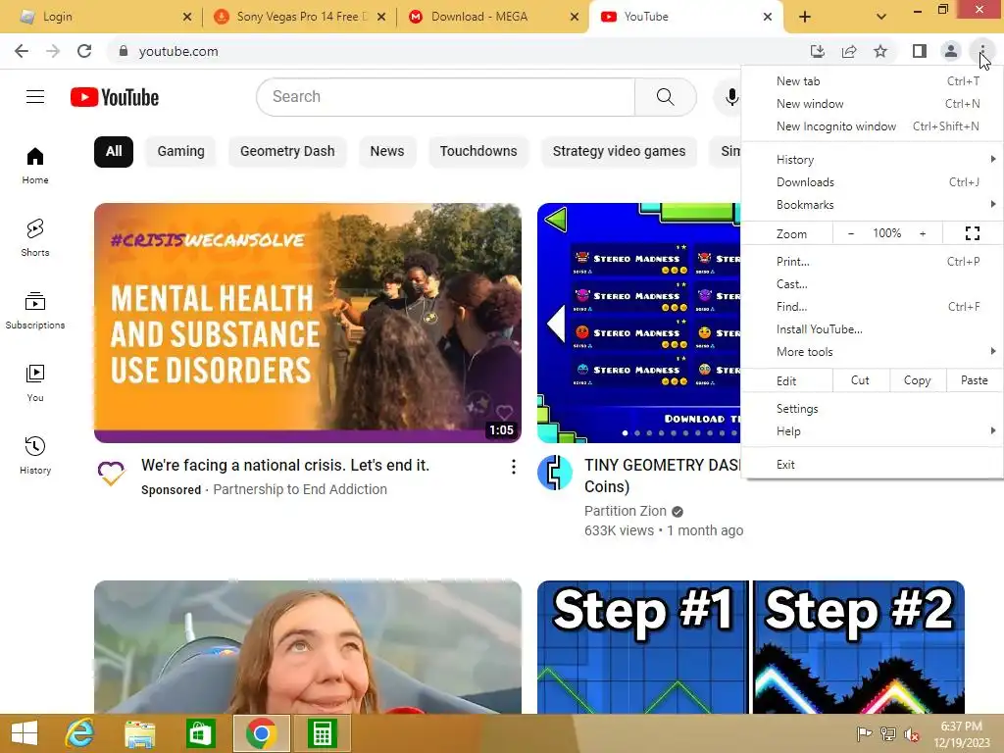Expand More tools submenu
This screenshot has width=1004, height=753.
click(872, 352)
